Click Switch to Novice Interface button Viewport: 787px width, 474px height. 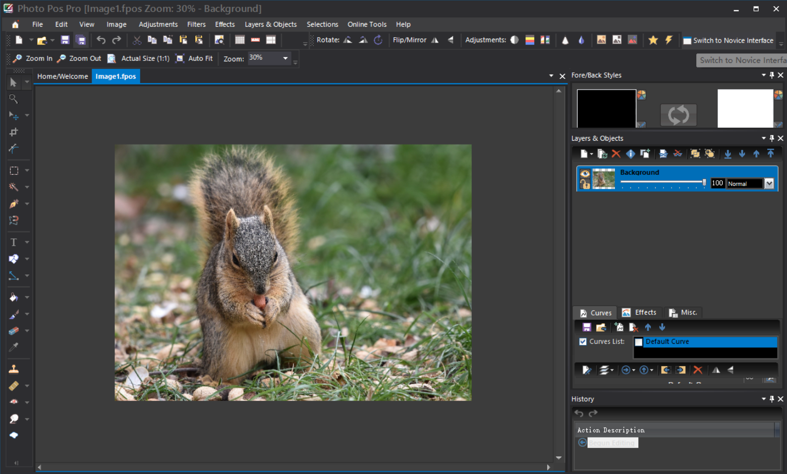coord(728,41)
